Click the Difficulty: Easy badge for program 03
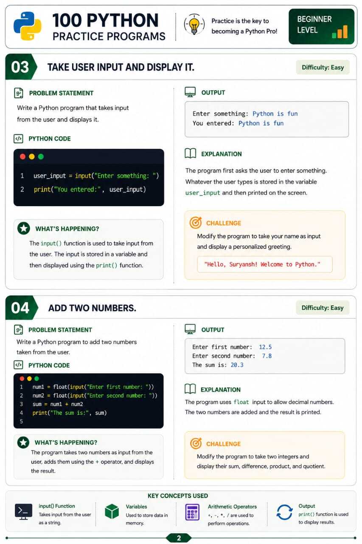This screenshot has height=544, width=362. click(323, 67)
